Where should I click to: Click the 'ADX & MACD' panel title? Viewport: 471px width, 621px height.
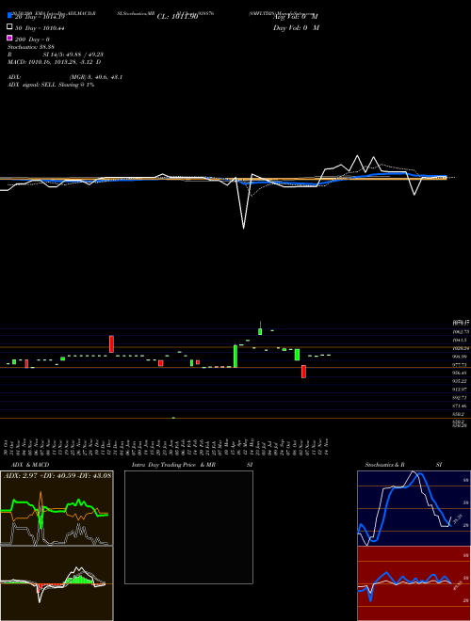(30, 465)
